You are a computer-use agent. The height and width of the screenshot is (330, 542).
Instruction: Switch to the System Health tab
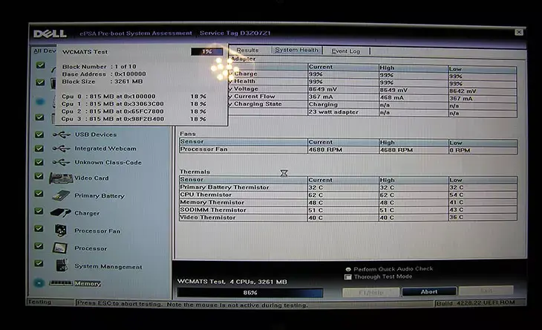296,50
